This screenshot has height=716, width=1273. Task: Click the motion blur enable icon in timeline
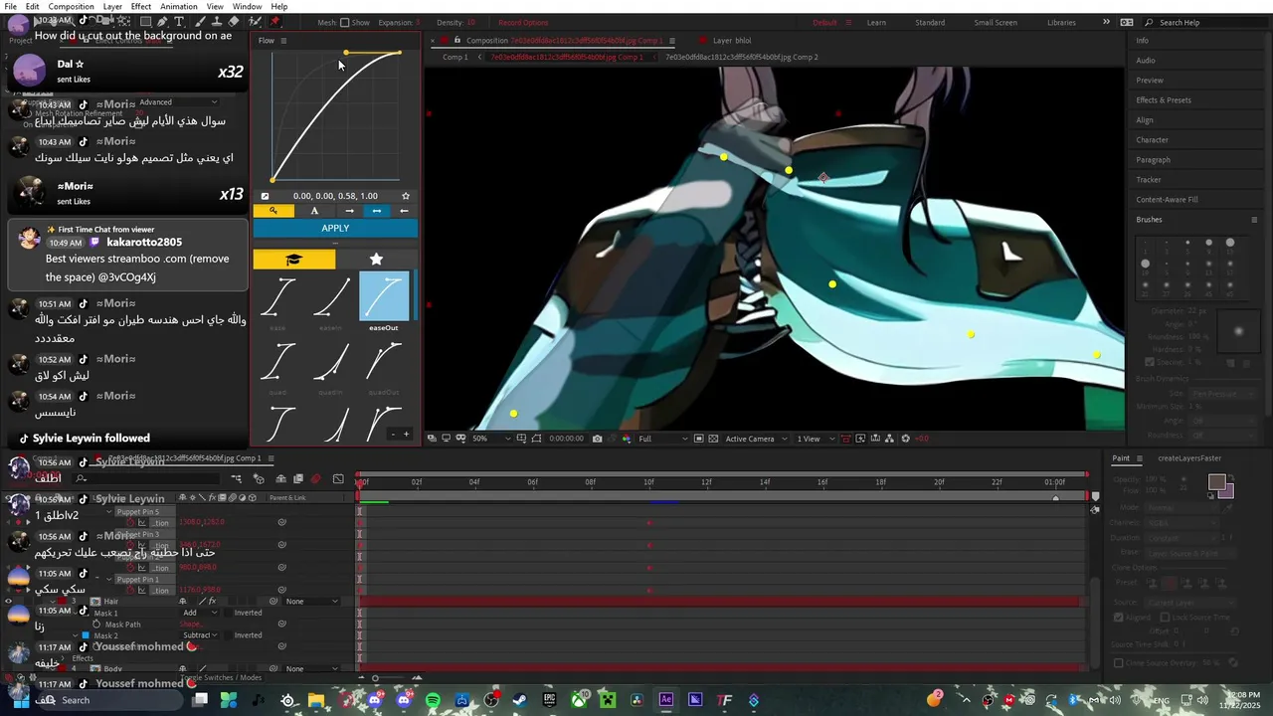(x=316, y=479)
